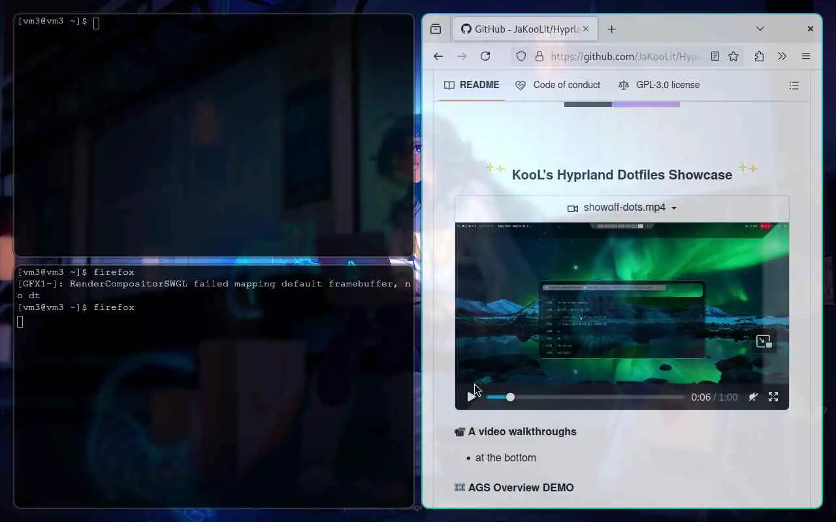The image size is (836, 522).
Task: Seek using the video progress slider
Action: point(585,397)
